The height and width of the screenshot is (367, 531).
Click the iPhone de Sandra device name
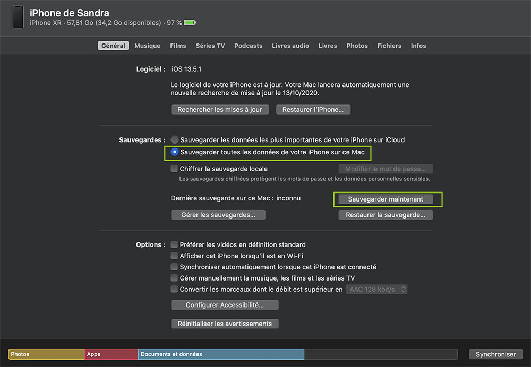pyautogui.click(x=70, y=13)
